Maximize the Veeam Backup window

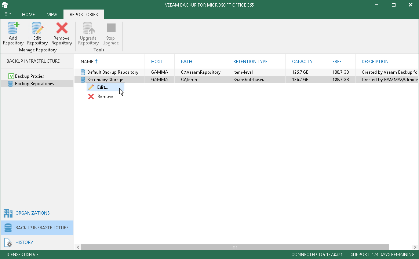(x=394, y=5)
